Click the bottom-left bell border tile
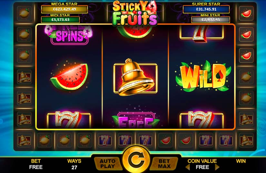The image size is (266, 173). (x=24, y=140)
